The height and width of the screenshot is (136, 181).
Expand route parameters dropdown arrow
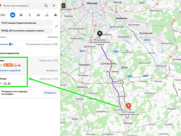(x=13, y=44)
